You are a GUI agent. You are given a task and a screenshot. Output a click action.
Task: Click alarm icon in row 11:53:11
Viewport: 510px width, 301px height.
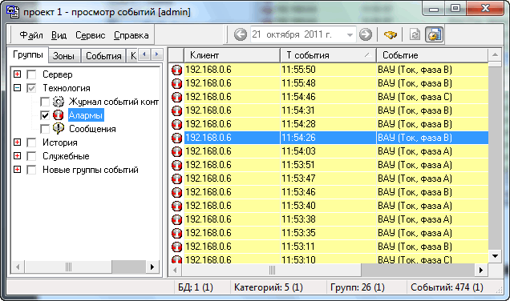pyautogui.click(x=176, y=247)
